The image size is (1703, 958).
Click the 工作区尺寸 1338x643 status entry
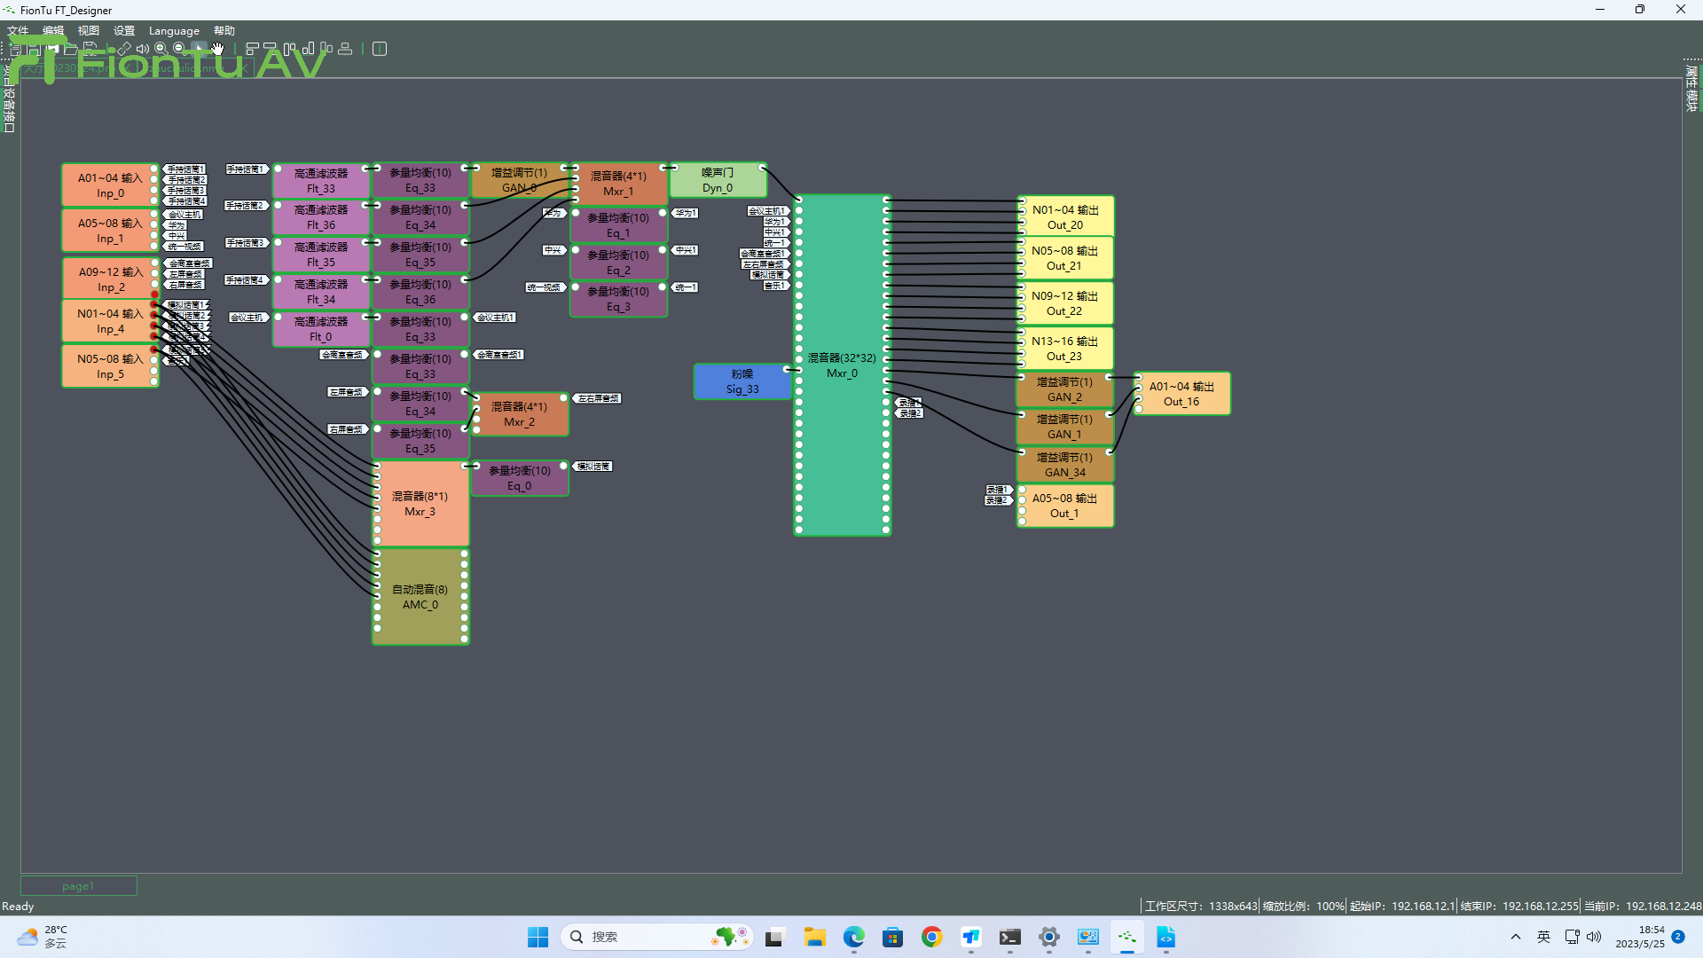point(1200,906)
